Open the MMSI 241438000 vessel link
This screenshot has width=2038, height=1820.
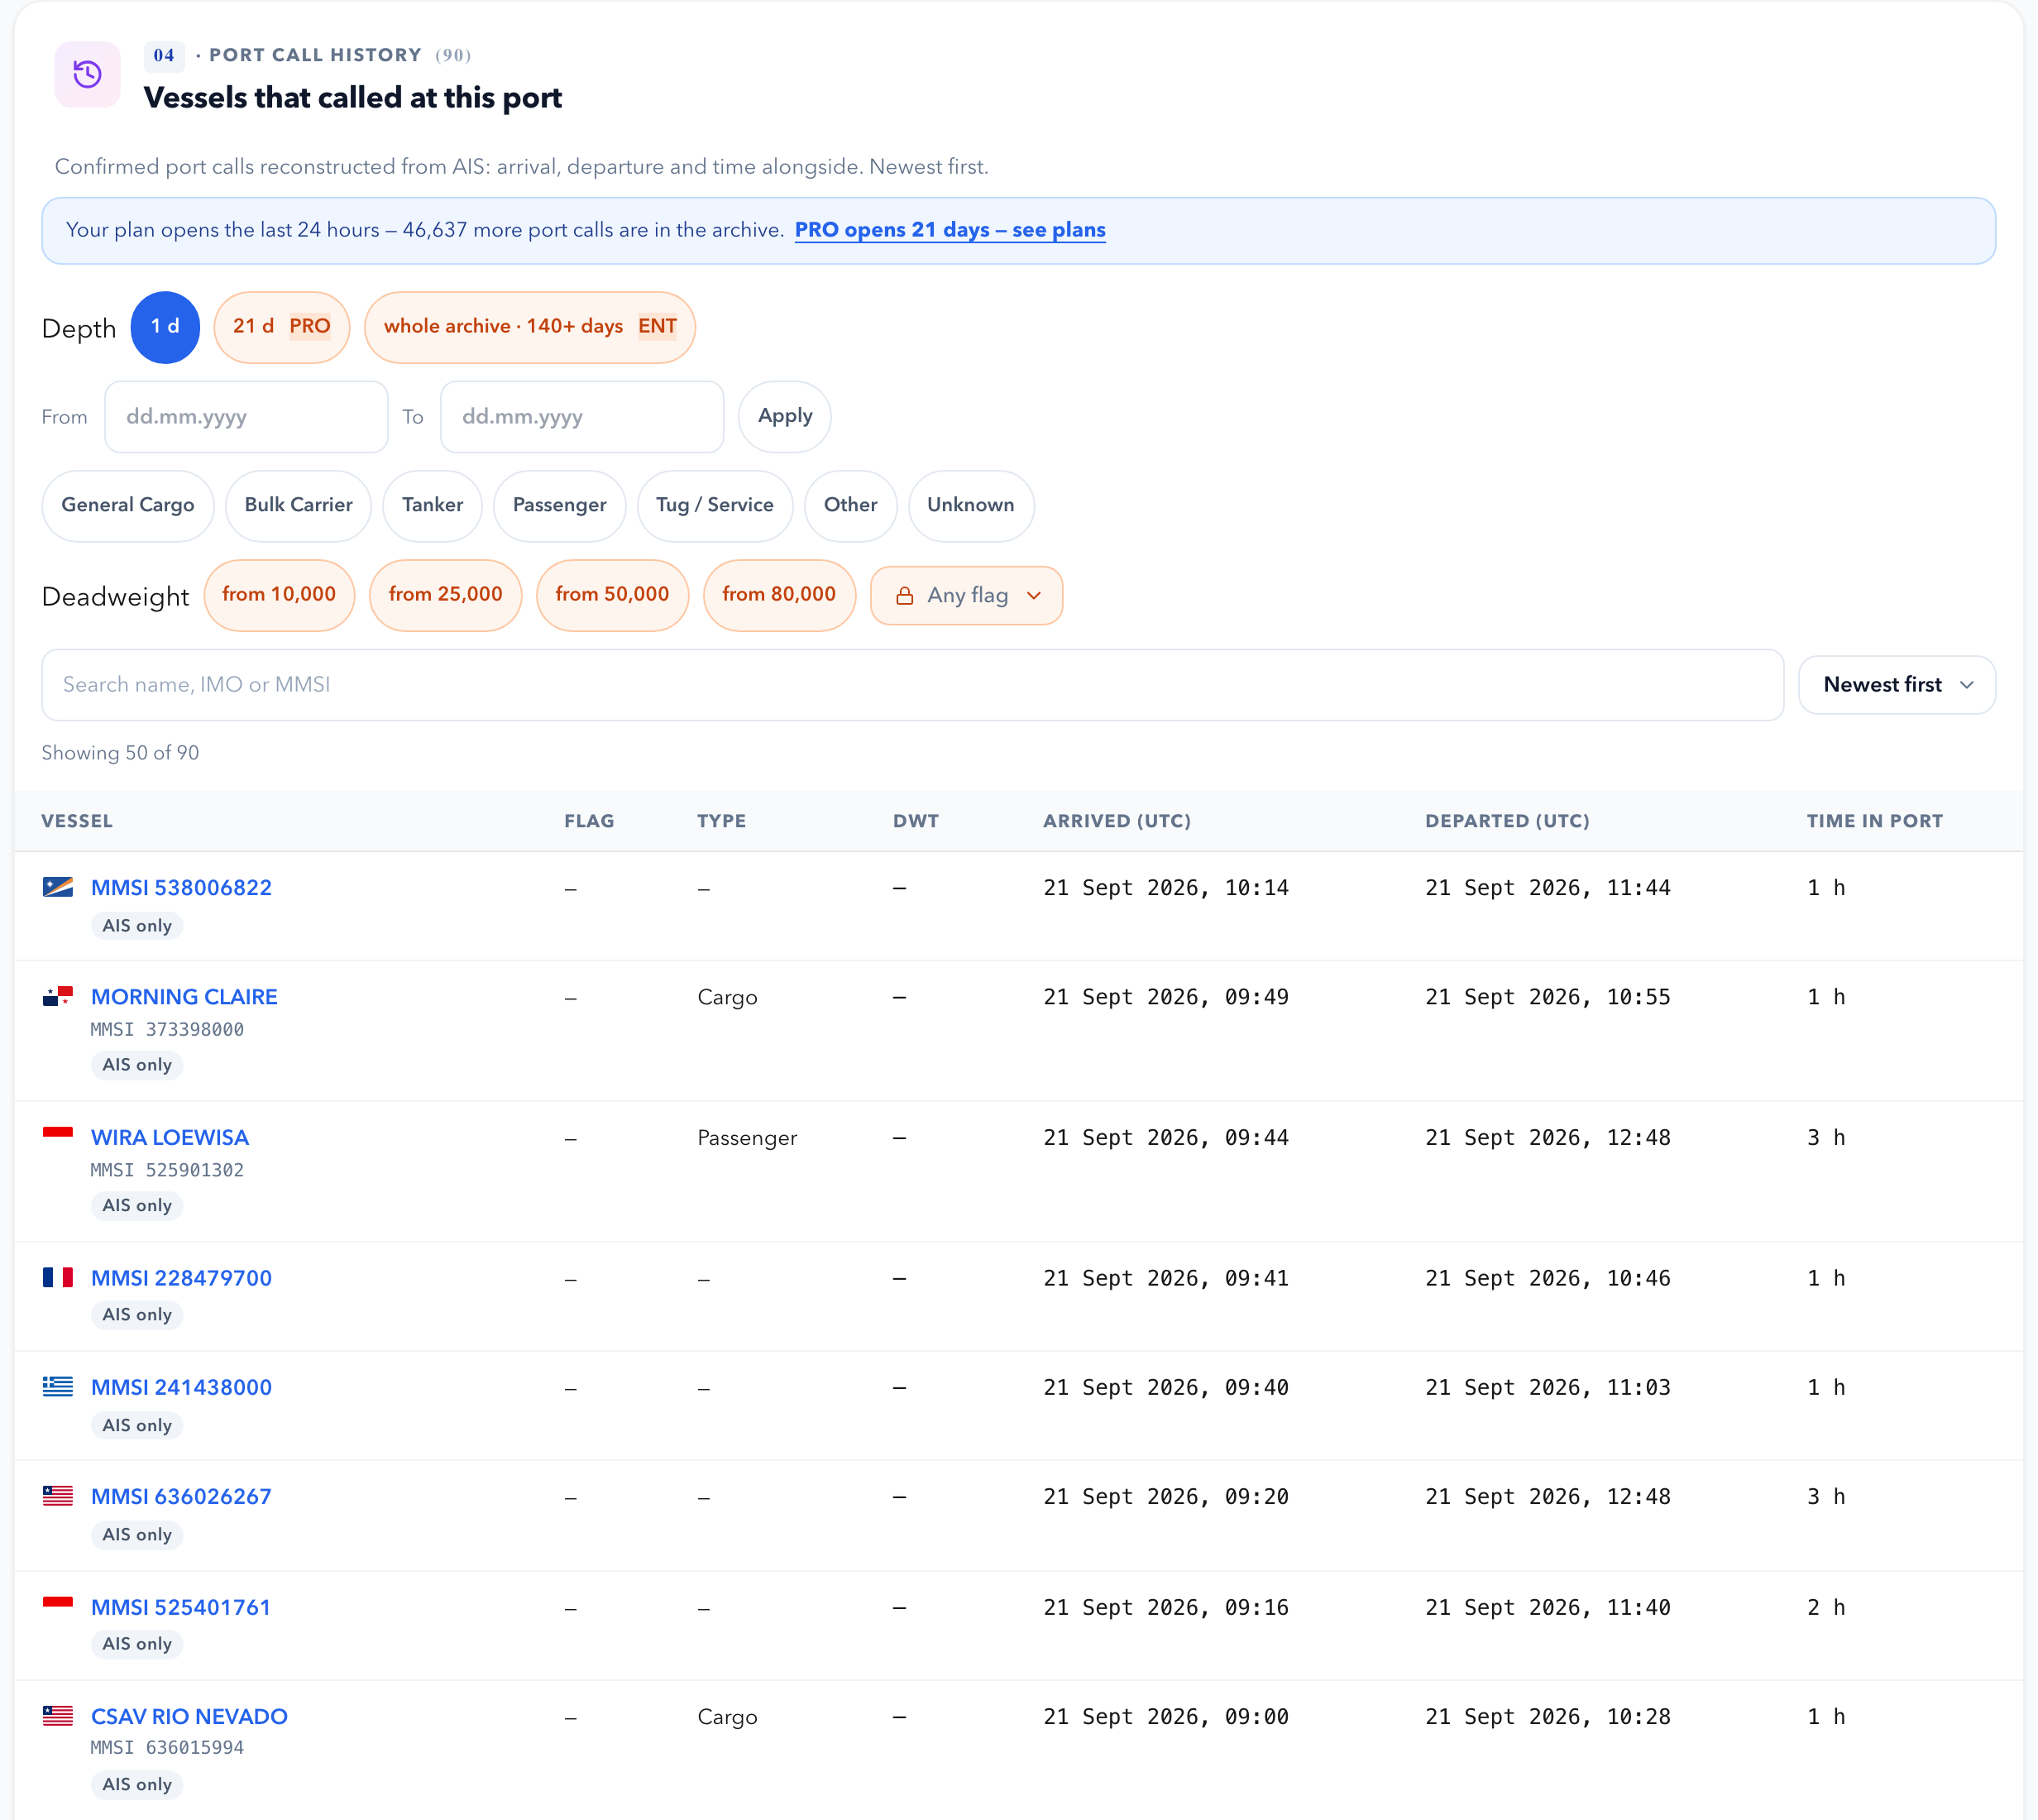(181, 1388)
